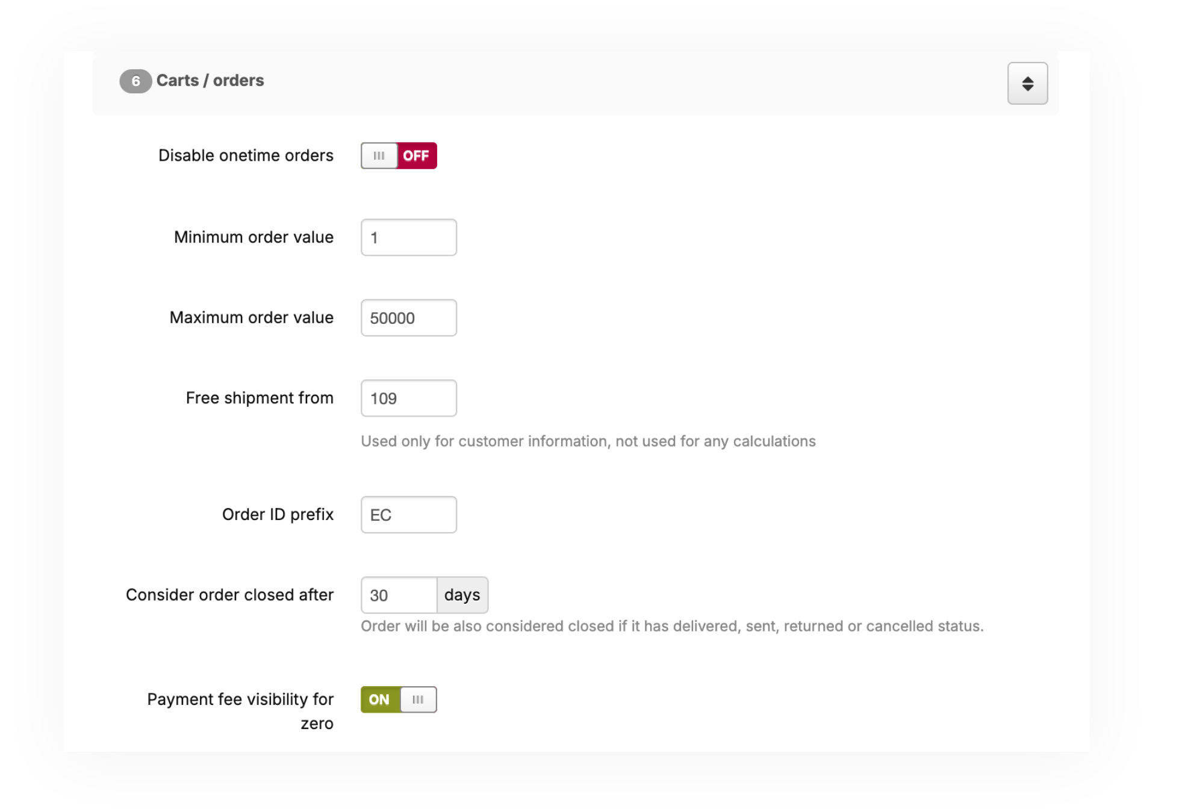This screenshot has width=1185, height=809.
Task: Edit the Order ID prefix field showing EC
Action: click(x=408, y=514)
